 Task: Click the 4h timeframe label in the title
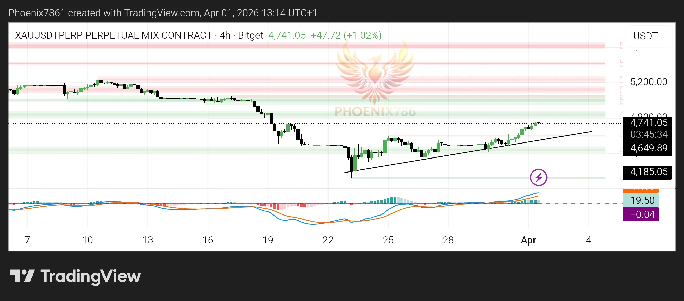(225, 35)
